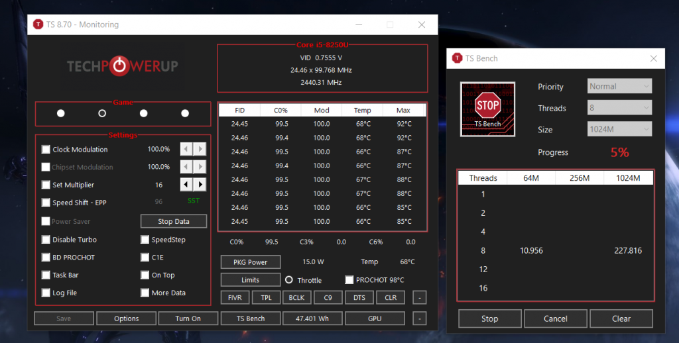Open the Limits window
Image resolution: width=679 pixels, height=343 pixels.
tap(250, 280)
